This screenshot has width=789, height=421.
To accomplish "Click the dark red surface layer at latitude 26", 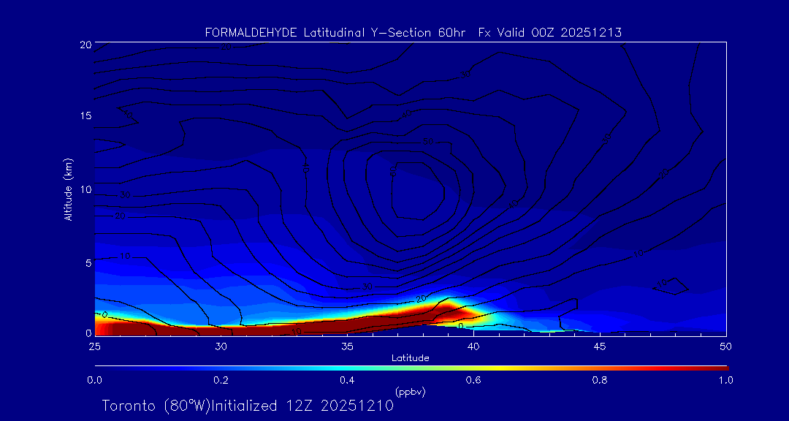I will [x=119, y=328].
